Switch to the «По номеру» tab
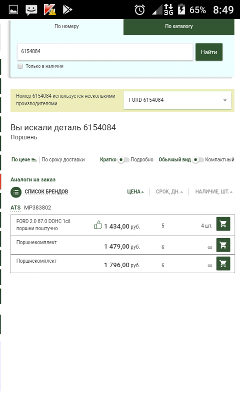 pyautogui.click(x=66, y=27)
